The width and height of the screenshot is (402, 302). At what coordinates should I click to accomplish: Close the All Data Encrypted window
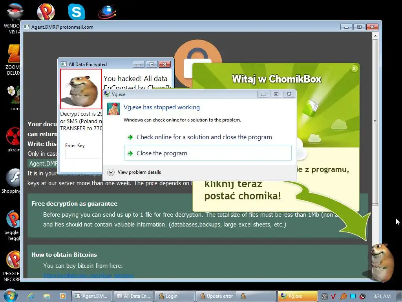tap(165, 64)
